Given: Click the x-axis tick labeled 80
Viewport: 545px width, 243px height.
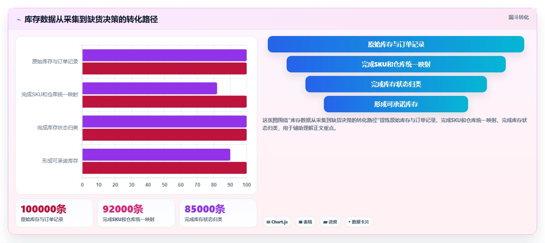Looking at the screenshot, I should pyautogui.click(x=214, y=185).
